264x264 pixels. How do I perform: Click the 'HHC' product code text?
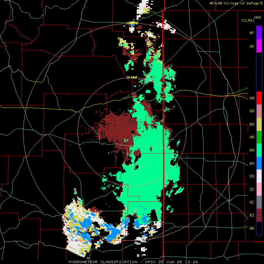pos(258,18)
